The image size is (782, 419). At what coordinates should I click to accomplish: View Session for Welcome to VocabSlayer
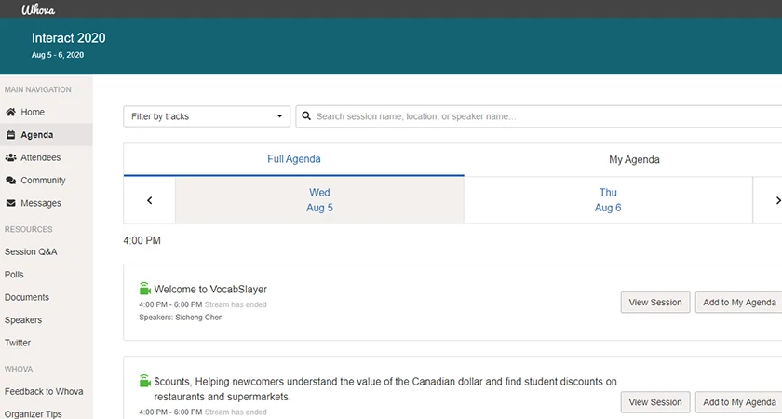(655, 303)
